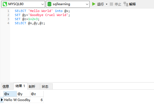Click @x,@y,@z on line 4

pos(36,23)
